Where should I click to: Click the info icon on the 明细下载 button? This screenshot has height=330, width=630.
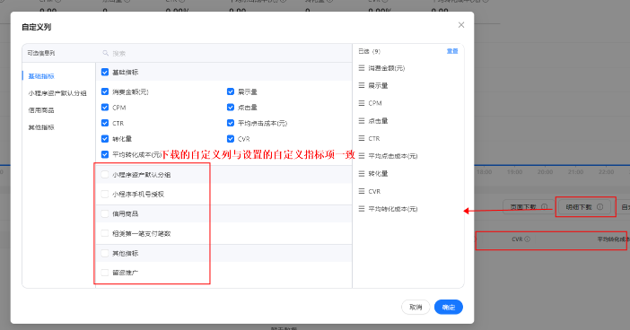point(599,207)
